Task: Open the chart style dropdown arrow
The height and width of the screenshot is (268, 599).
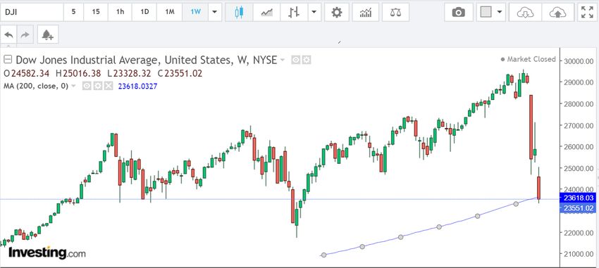Action: pos(314,12)
